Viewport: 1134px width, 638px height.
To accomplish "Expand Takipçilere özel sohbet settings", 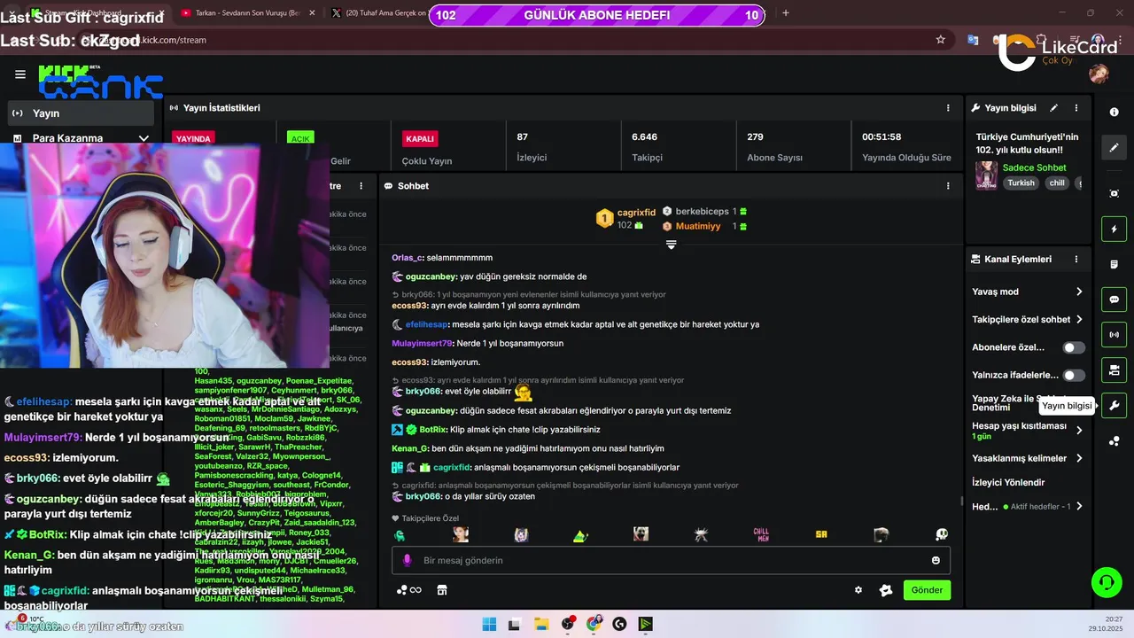I will pos(1028,319).
